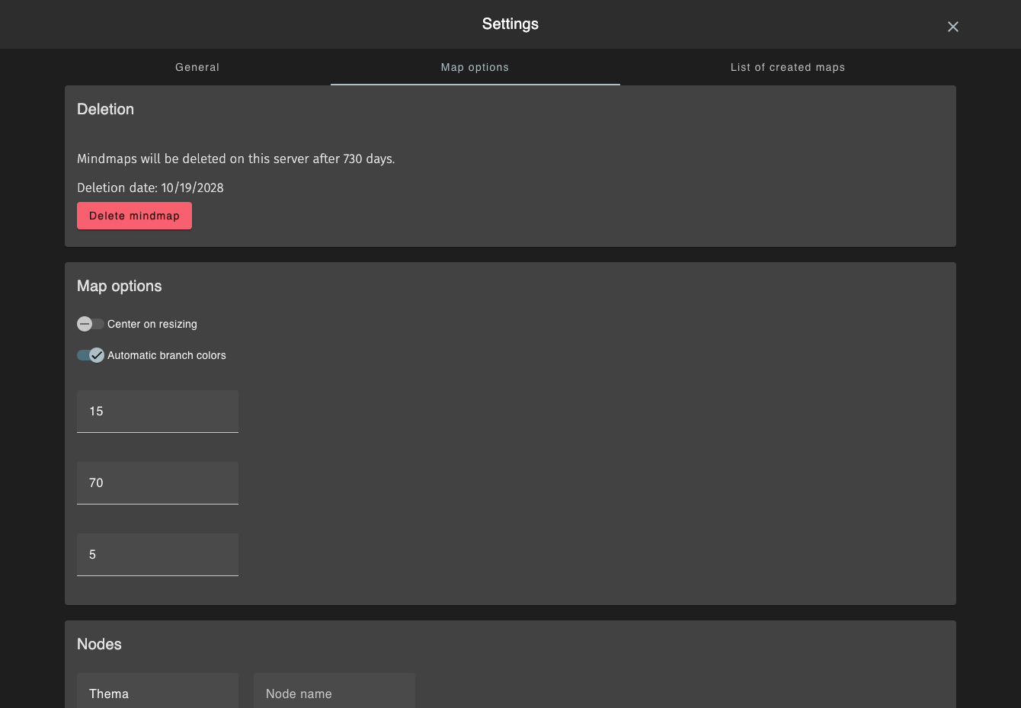Click the Nodes section heading

(x=99, y=644)
